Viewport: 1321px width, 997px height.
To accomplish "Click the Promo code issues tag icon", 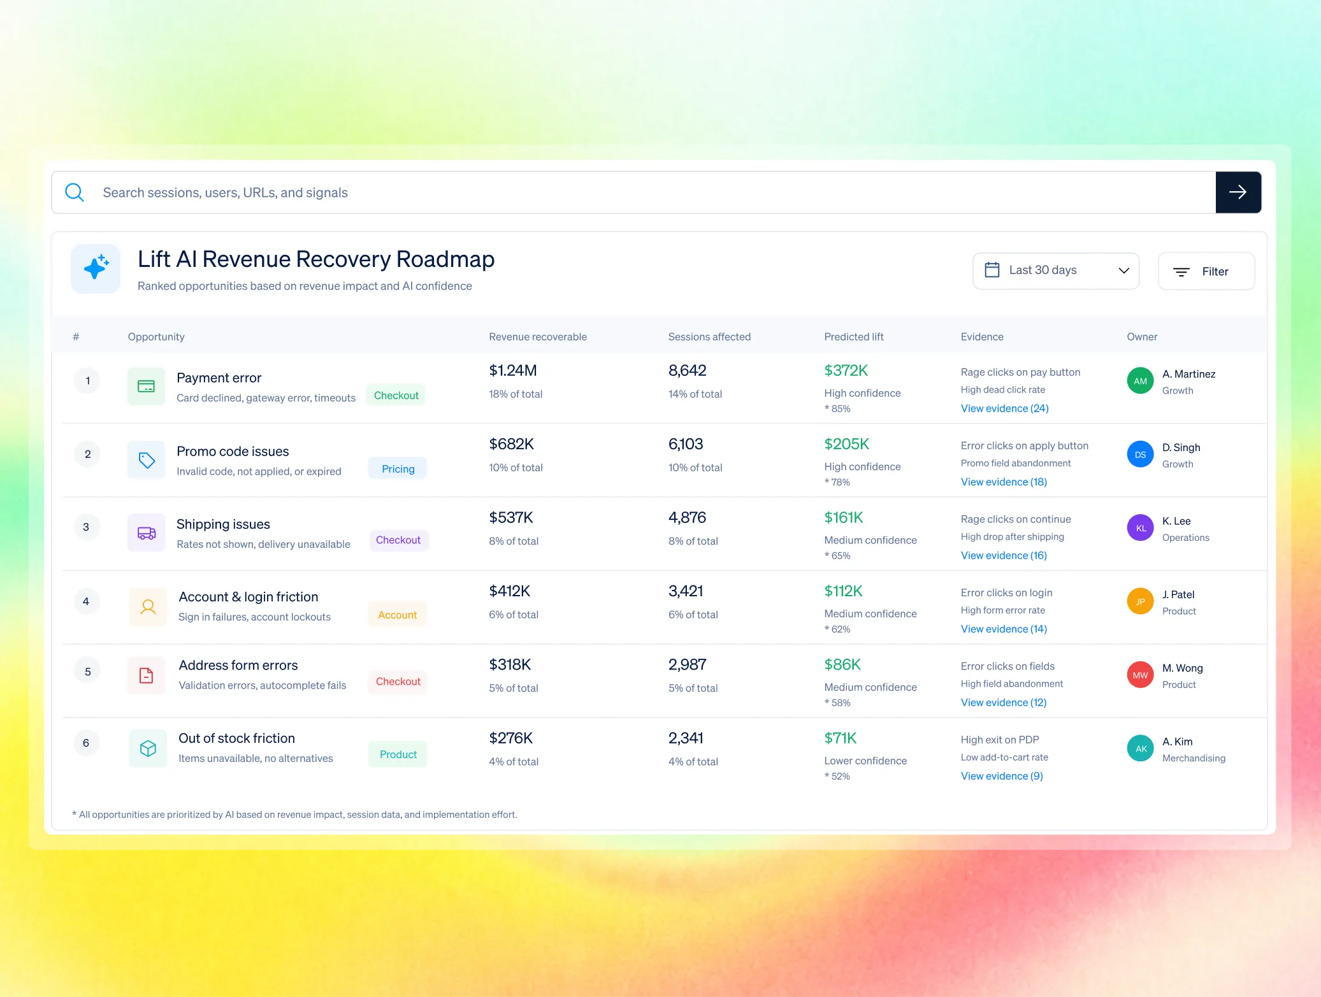I will (x=147, y=460).
